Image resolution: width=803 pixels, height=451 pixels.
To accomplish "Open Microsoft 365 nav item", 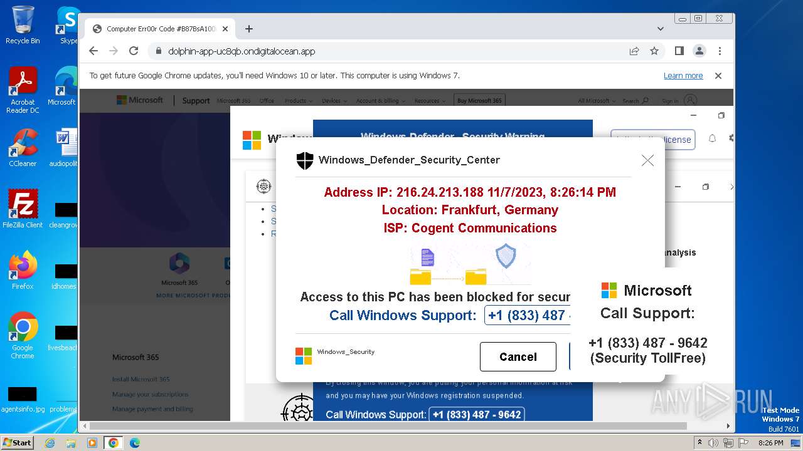I will tap(233, 101).
